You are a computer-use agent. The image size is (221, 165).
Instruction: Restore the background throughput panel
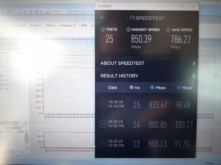pyautogui.click(x=214, y=45)
